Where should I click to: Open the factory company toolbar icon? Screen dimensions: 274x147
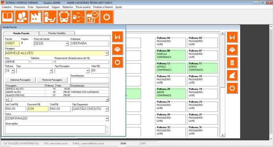(36, 17)
